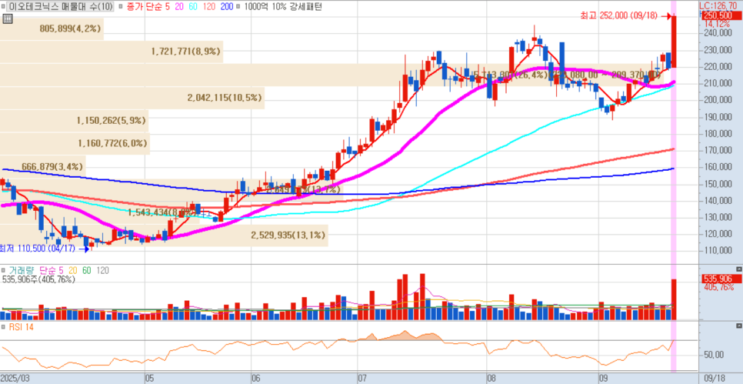Toggle the RSI pane corner box
This screenshot has width=743, height=384.
pos(739,326)
